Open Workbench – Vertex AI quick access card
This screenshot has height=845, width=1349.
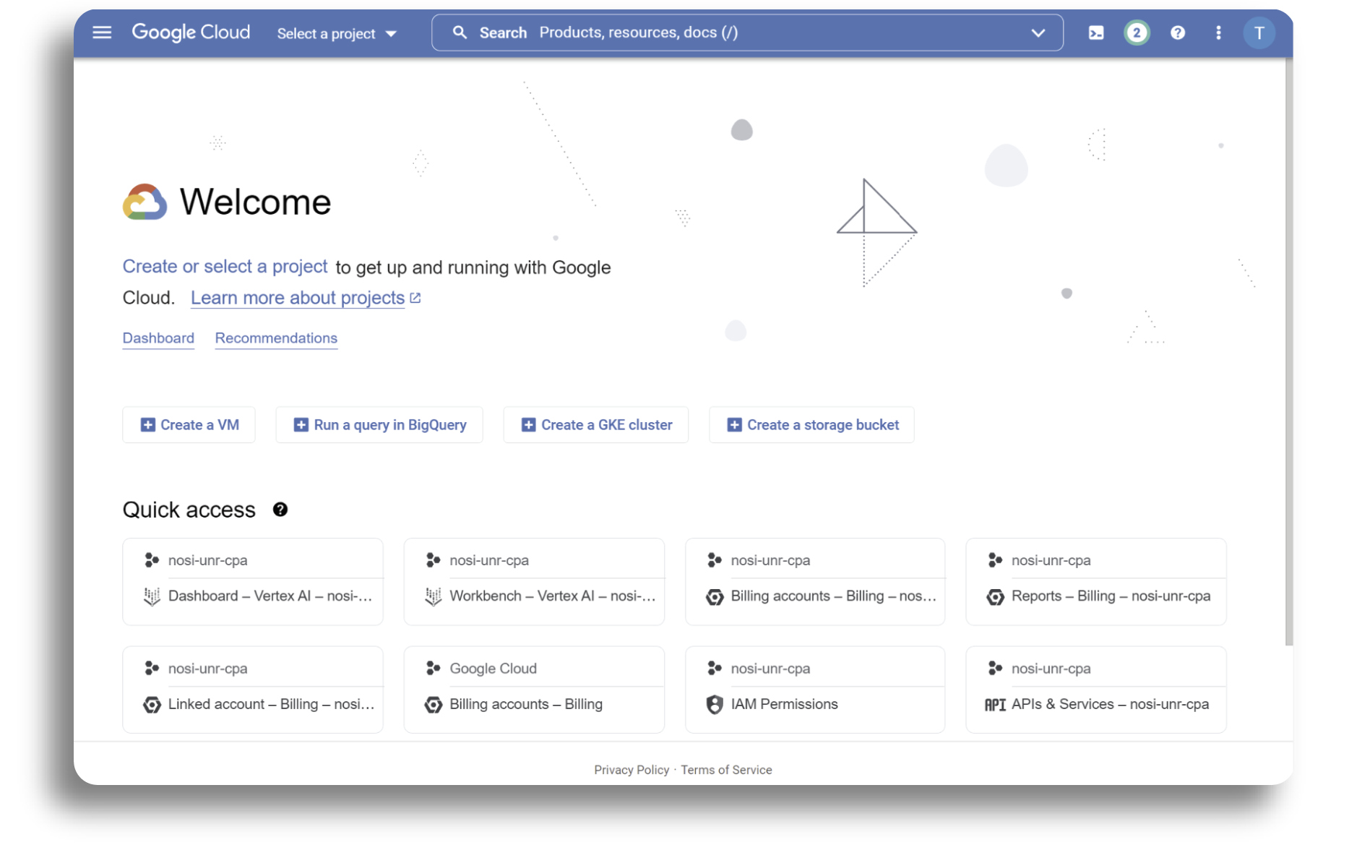[x=534, y=582]
